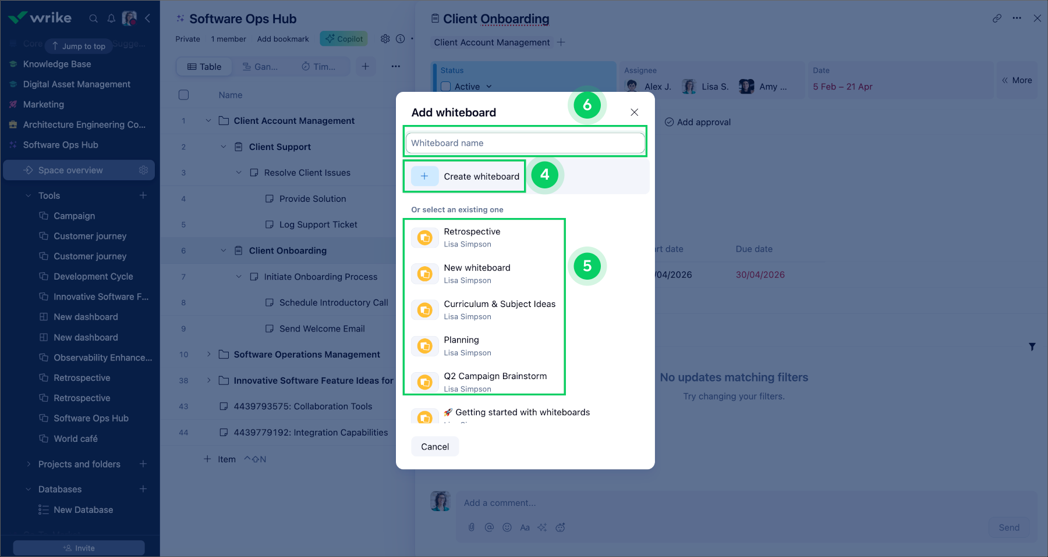Open the notifications bell
This screenshot has width=1048, height=557.
pos(111,19)
